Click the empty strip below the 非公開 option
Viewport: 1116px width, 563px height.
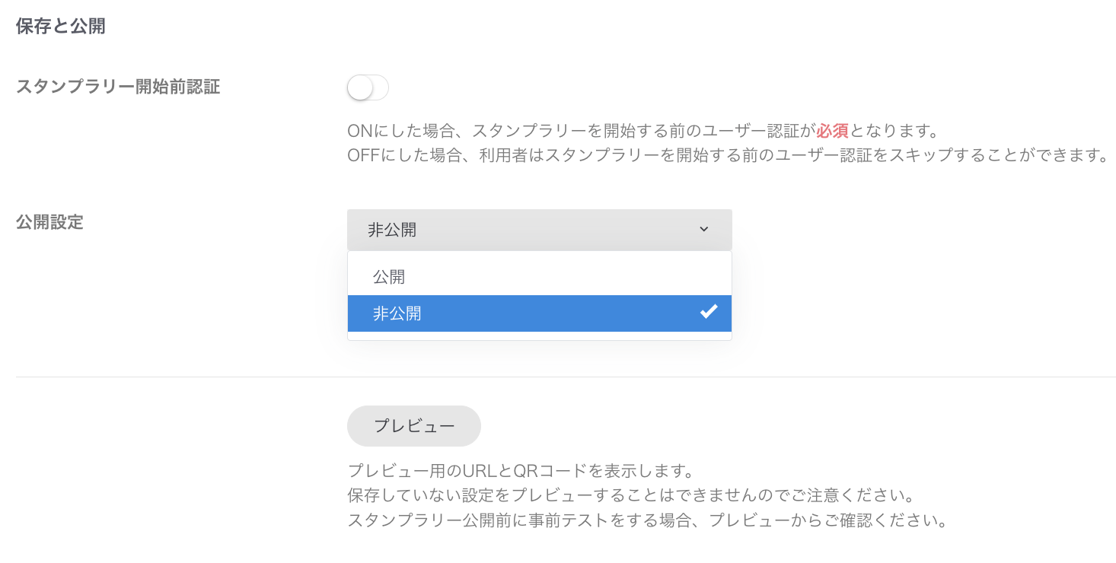(540, 336)
